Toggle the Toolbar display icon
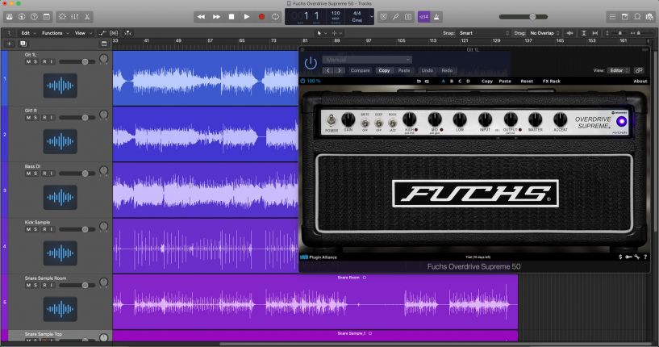The height and width of the screenshot is (347, 659). coord(47,17)
